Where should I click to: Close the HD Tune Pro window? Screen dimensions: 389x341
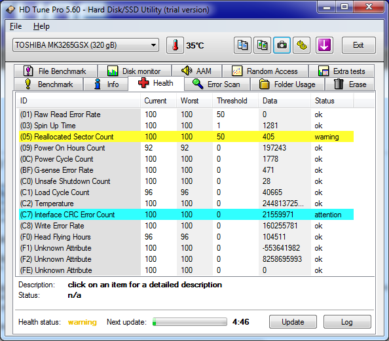tap(369, 7)
